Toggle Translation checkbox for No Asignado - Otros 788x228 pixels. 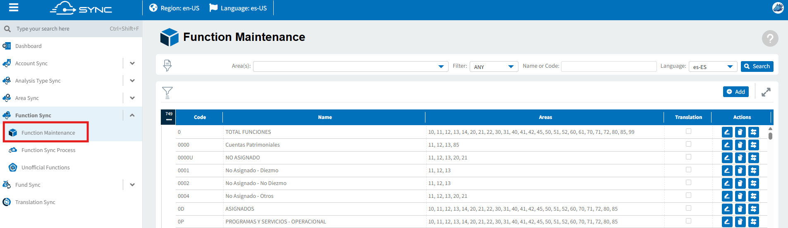point(688,195)
